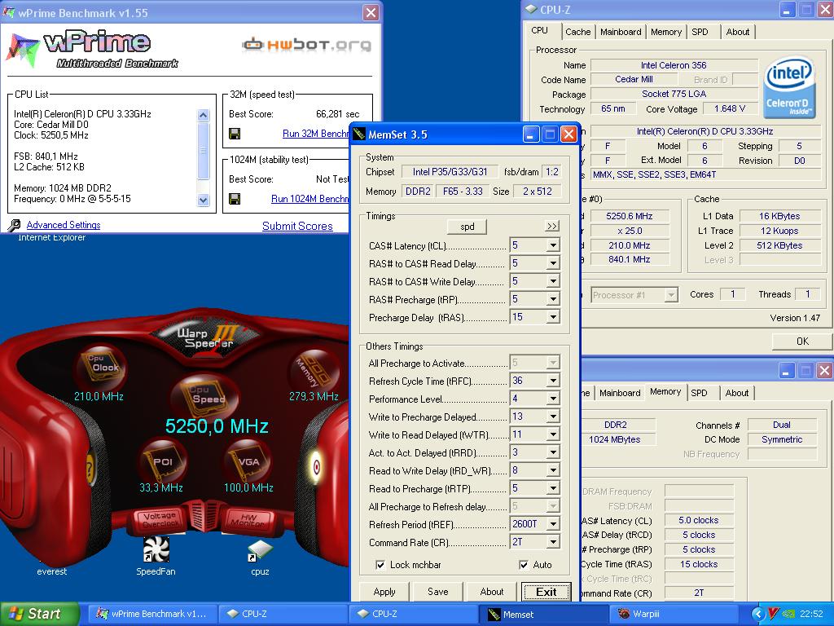Screen dimensions: 834x626
Task: Click OK button in CPU-Z window
Action: [802, 342]
